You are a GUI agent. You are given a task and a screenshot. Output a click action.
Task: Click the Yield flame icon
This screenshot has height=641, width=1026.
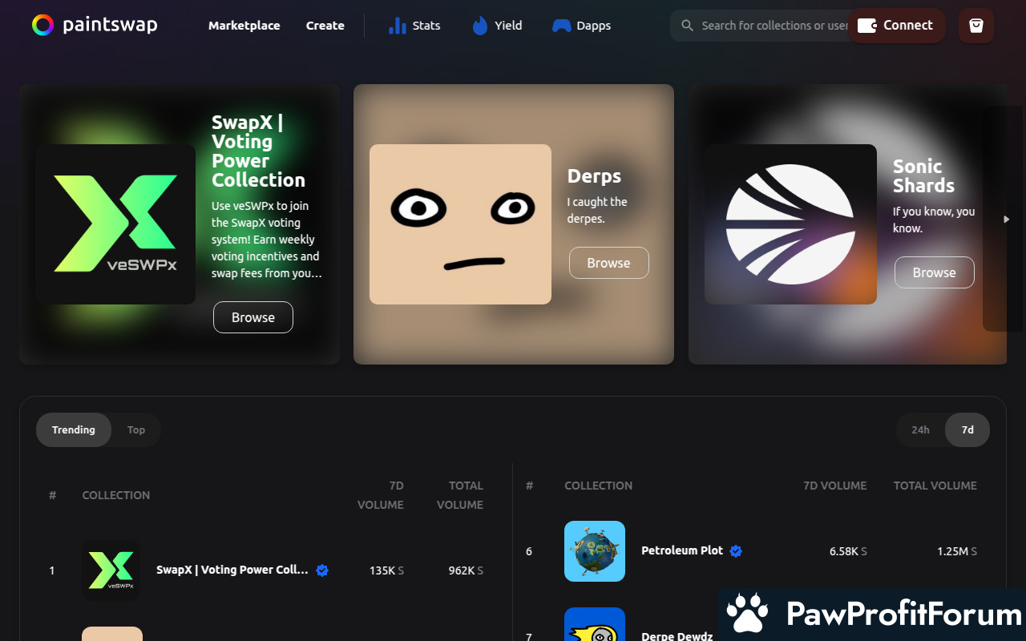(x=479, y=26)
